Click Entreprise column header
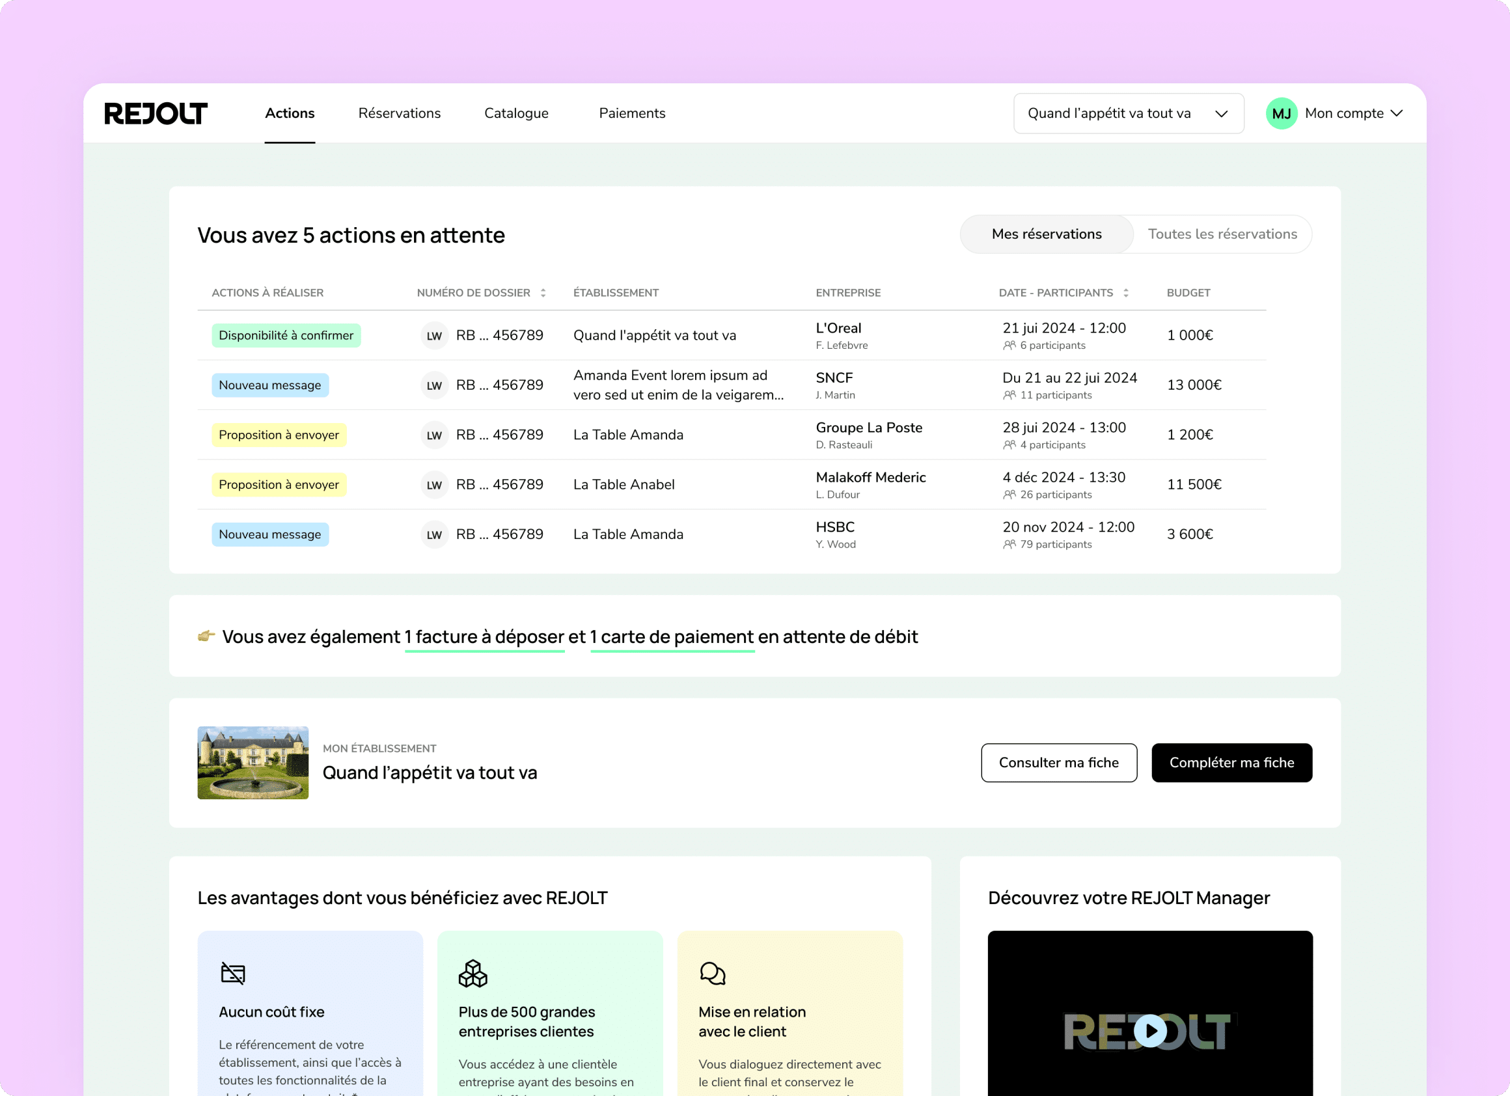1510x1096 pixels. (848, 293)
